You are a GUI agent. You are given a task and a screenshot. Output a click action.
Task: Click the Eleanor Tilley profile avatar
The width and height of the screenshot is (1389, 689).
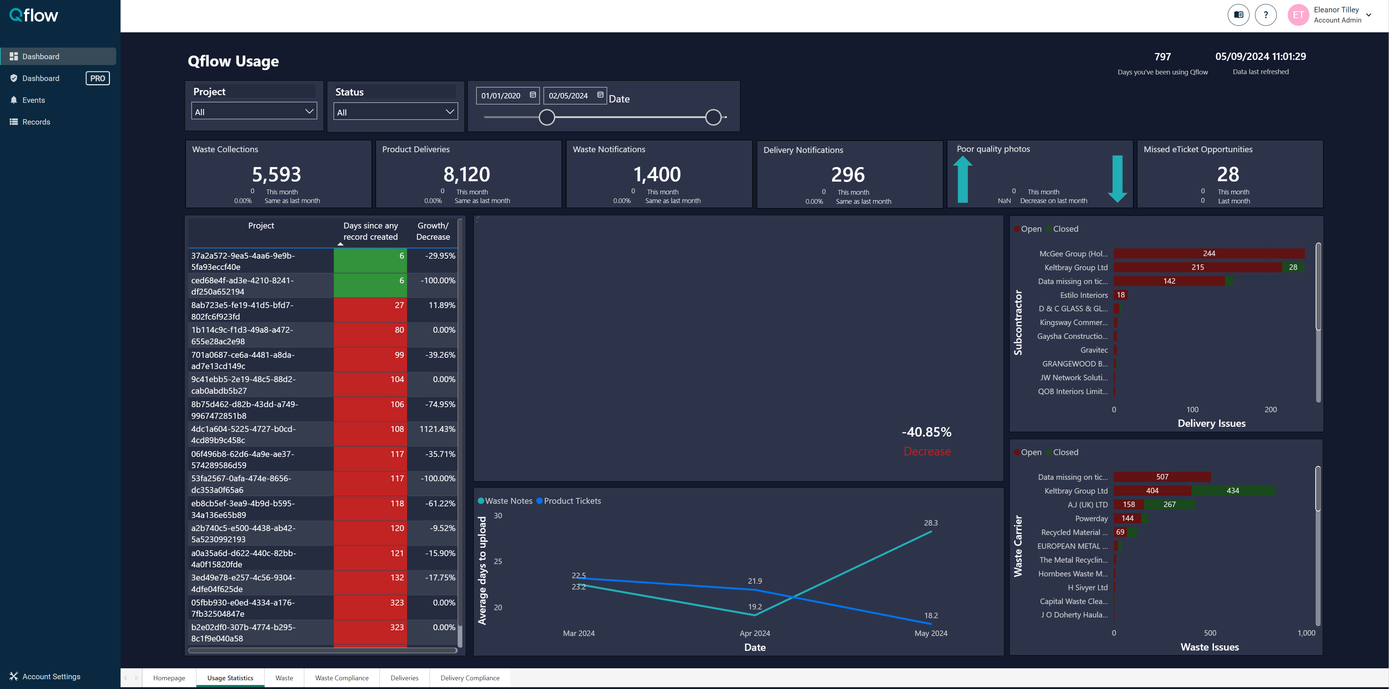tap(1299, 15)
